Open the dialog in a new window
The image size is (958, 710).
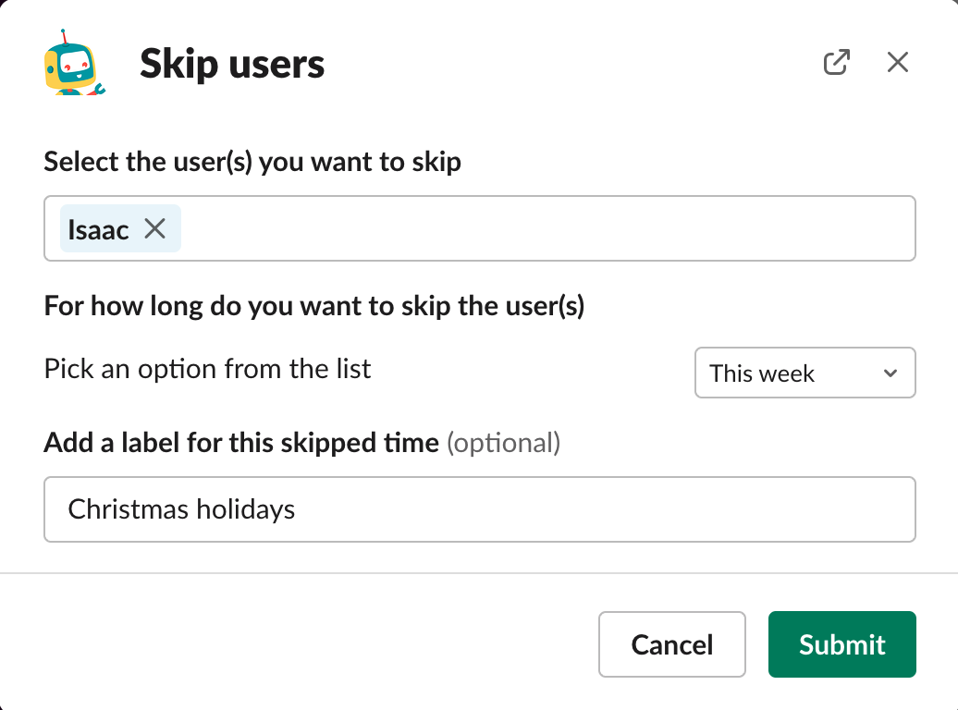click(837, 62)
